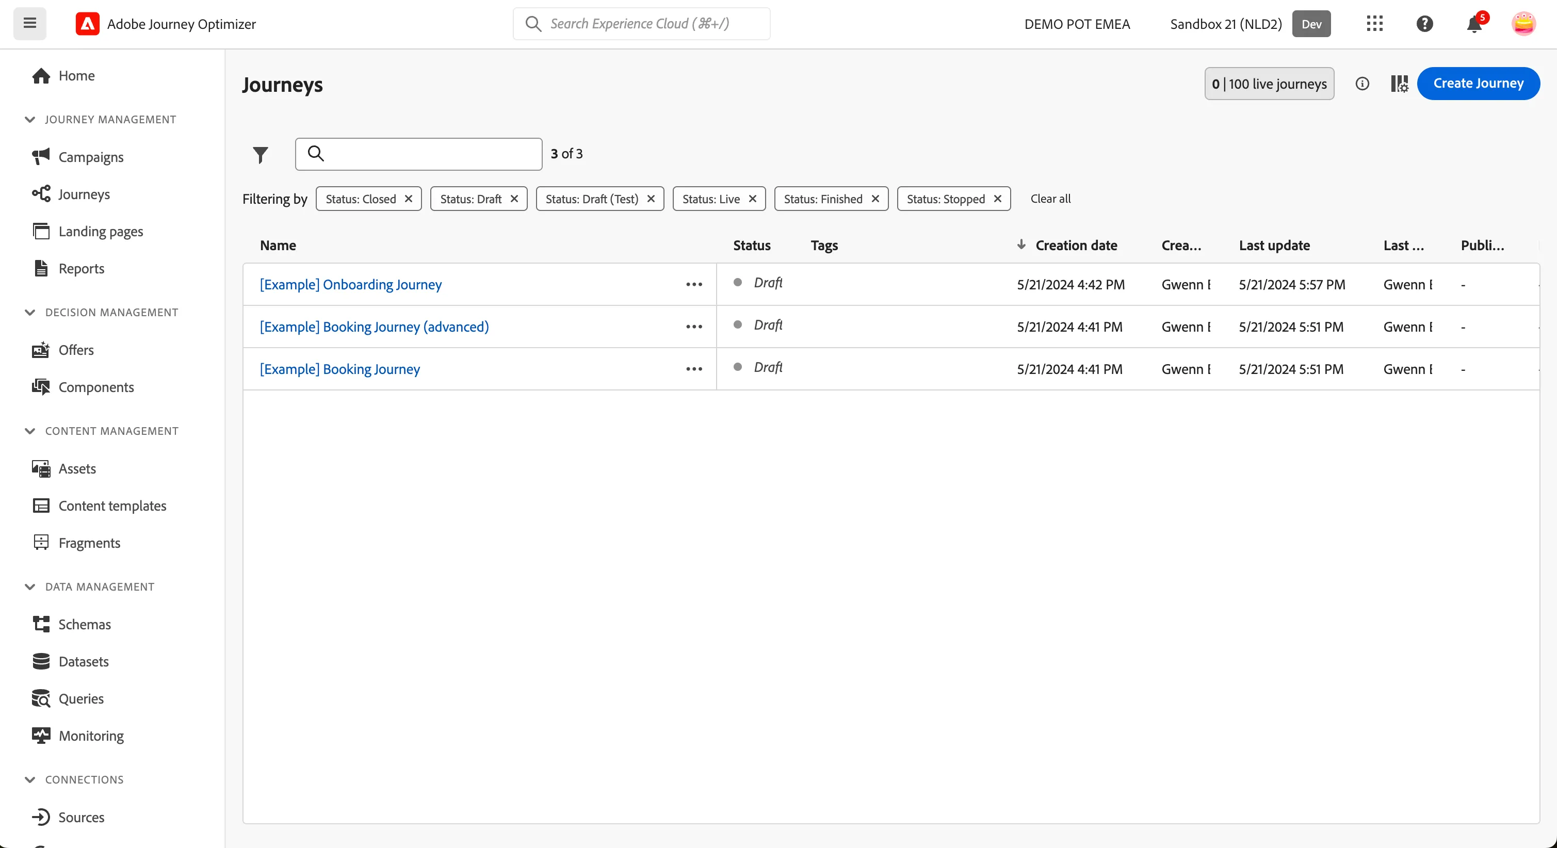The height and width of the screenshot is (848, 1557).
Task: Open more actions for [Example] Booking Journey
Action: pyautogui.click(x=694, y=369)
